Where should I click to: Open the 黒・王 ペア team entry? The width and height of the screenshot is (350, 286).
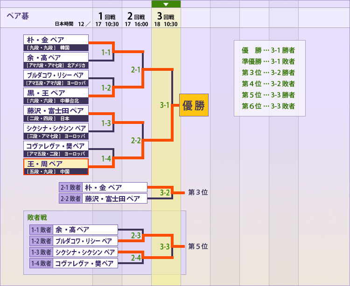[56, 96]
